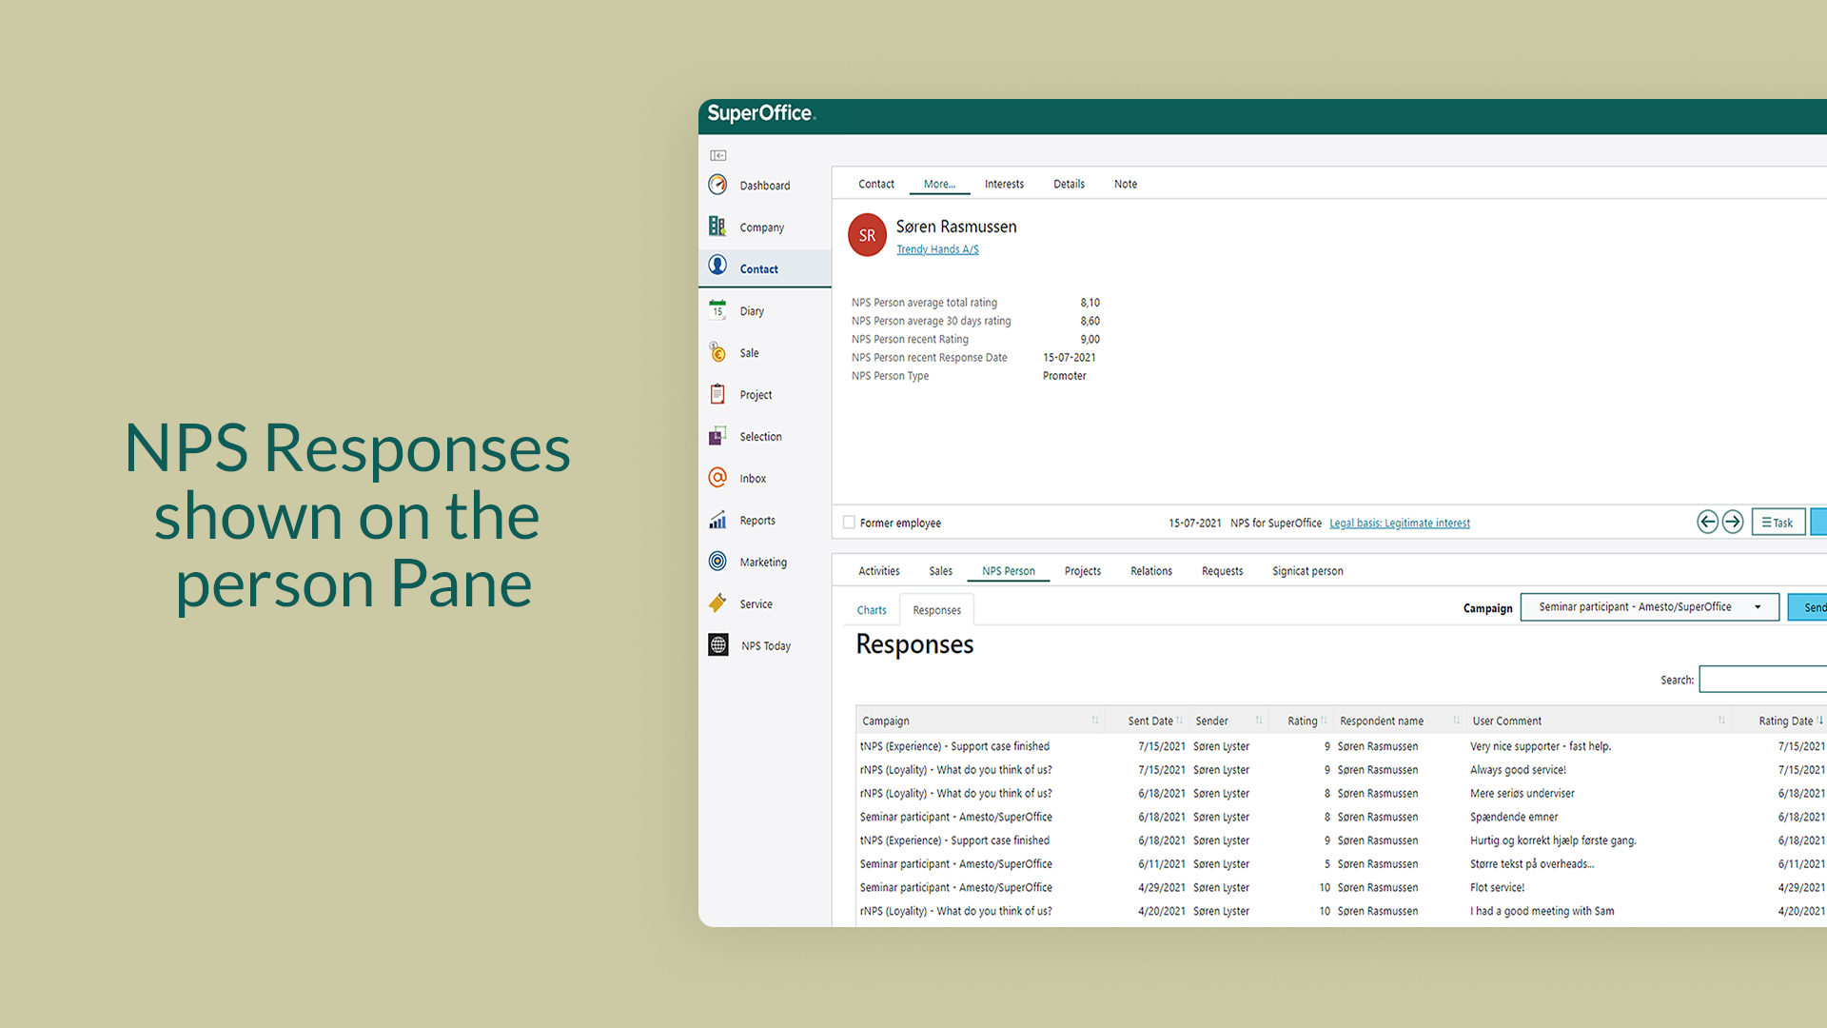Sort by Sender column arrows
This screenshot has height=1028, width=1827.
(1259, 721)
